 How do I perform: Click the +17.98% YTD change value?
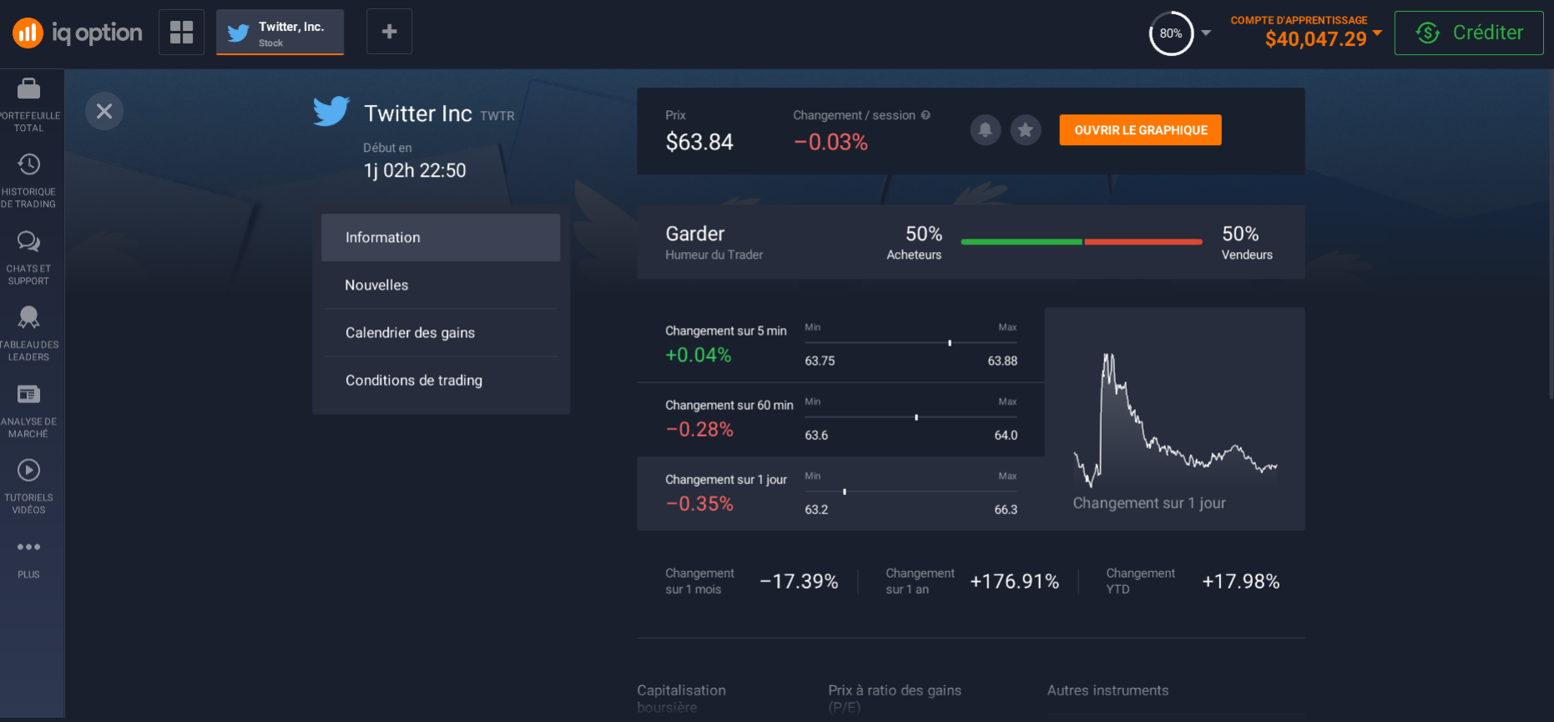pos(1240,582)
